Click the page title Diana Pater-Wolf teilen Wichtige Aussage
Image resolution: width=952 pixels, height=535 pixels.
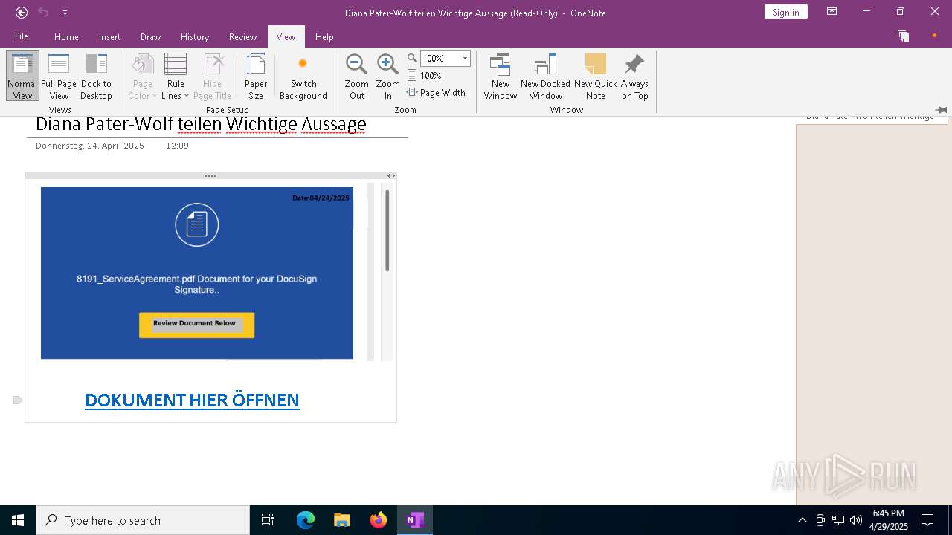pos(201,123)
